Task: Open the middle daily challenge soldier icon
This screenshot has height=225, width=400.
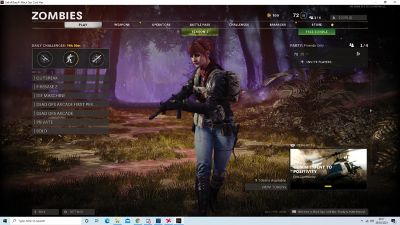Action: 71,59
